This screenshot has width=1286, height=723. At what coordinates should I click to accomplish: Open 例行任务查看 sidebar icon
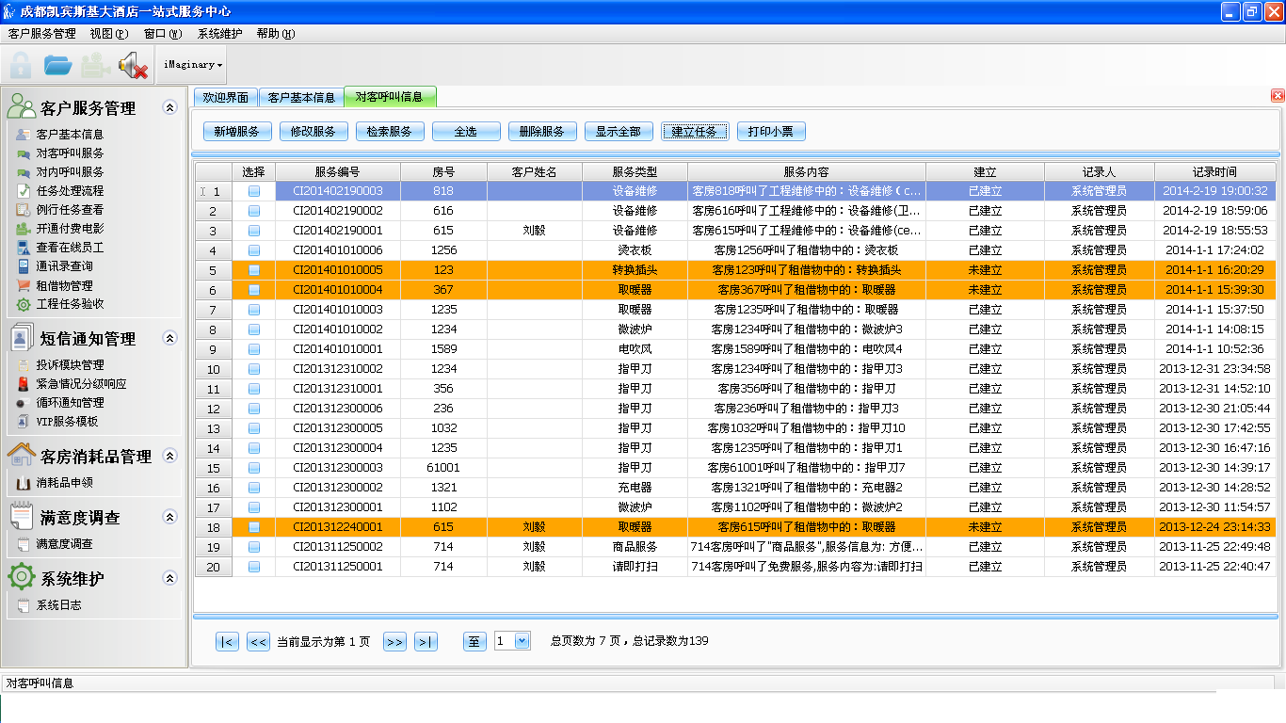[23, 210]
